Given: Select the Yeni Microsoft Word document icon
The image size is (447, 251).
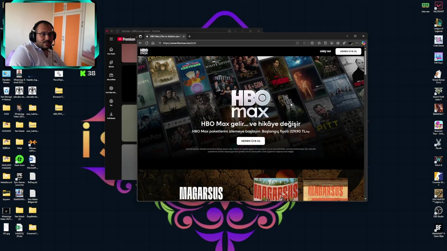Looking at the screenshot, I should [32, 162].
